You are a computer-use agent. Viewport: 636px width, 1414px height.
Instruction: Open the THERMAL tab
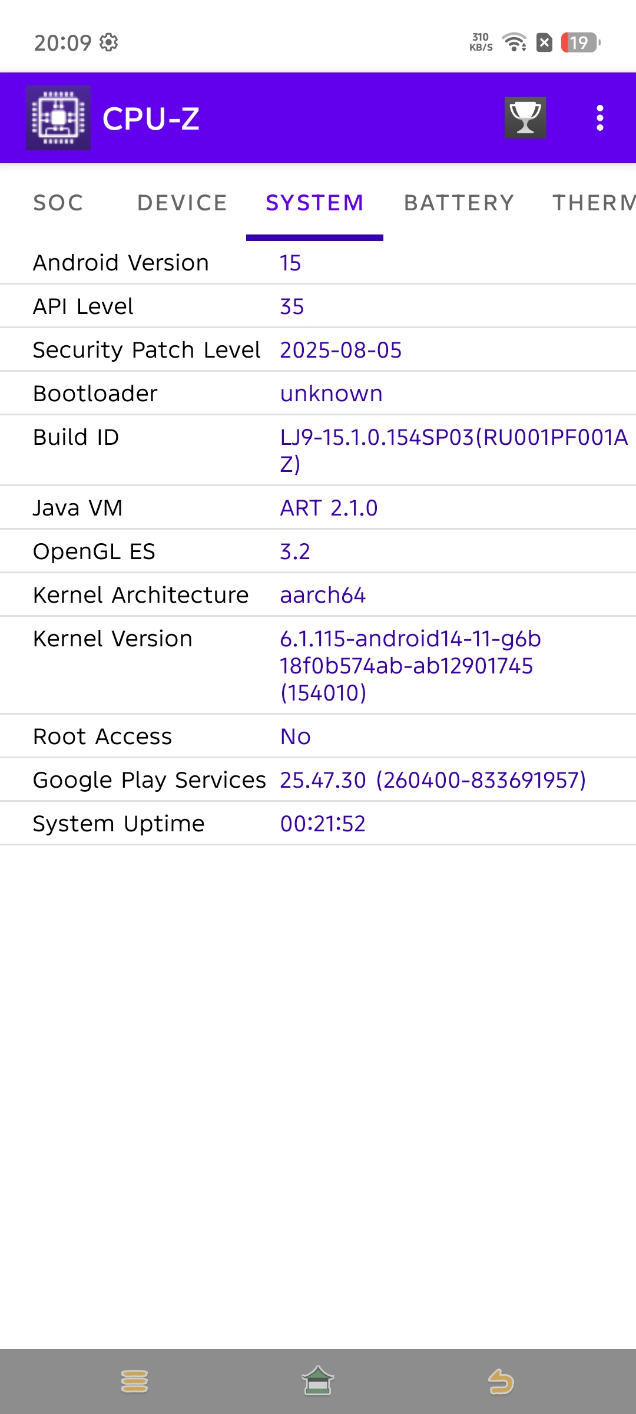point(594,203)
